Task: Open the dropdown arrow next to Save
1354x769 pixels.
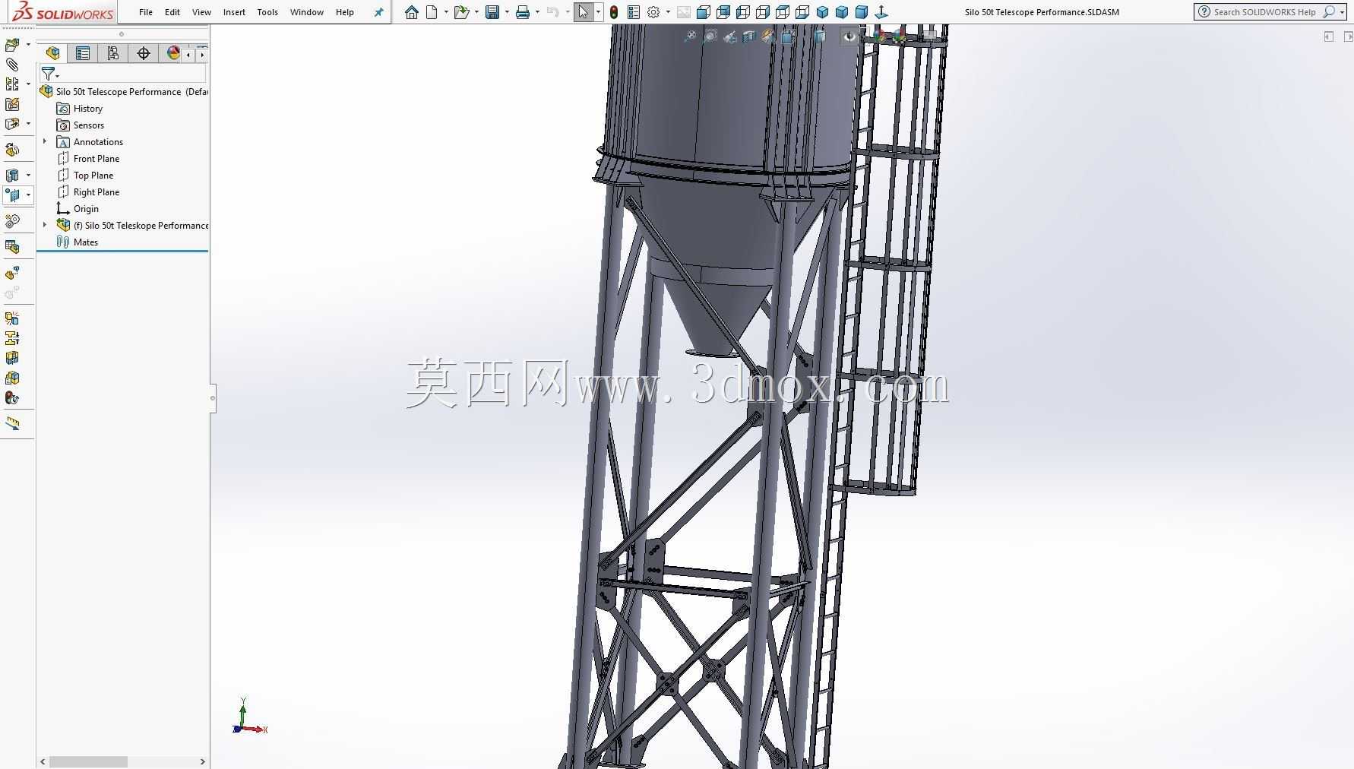Action: tap(507, 12)
